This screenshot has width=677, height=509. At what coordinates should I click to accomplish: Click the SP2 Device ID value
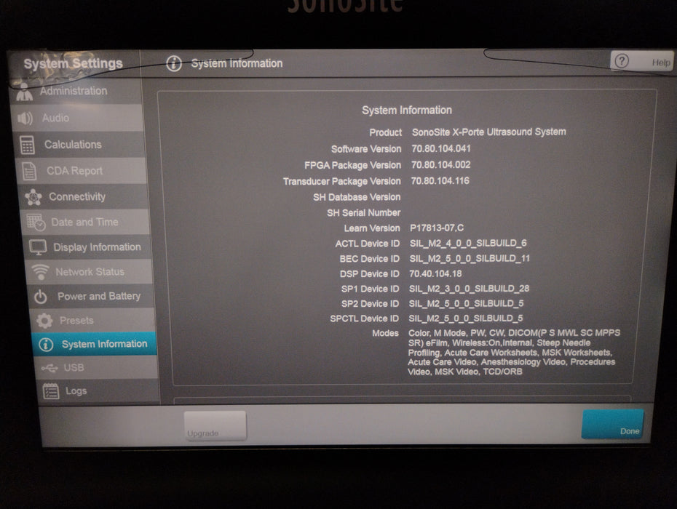pos(467,304)
